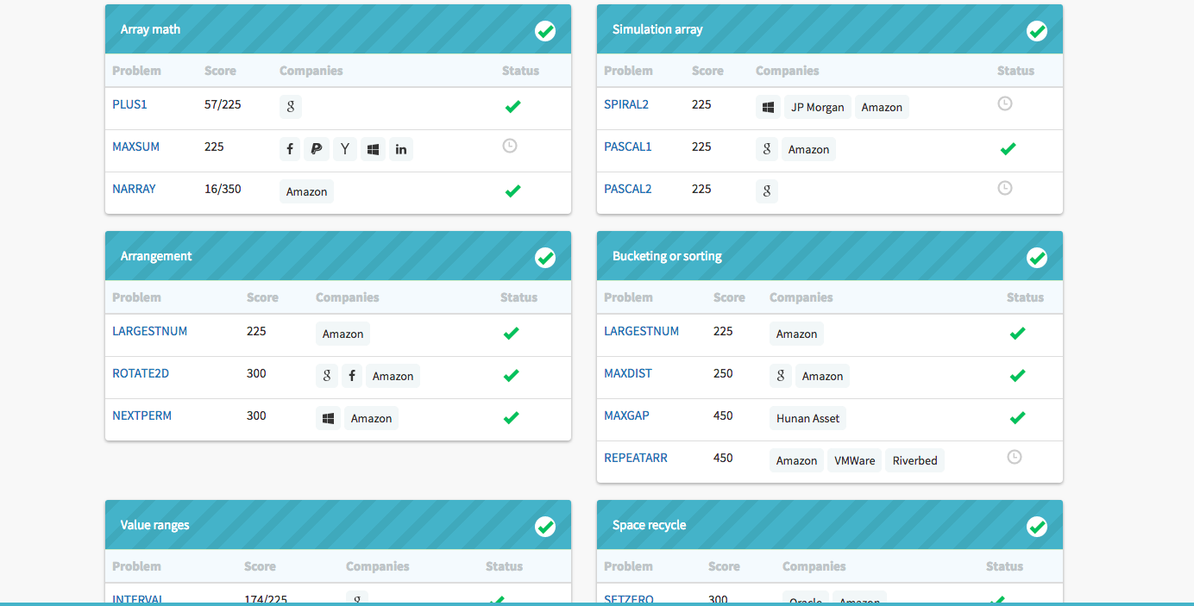Click the Google icon in the PLUS1 row
The width and height of the screenshot is (1194, 606).
coord(291,107)
